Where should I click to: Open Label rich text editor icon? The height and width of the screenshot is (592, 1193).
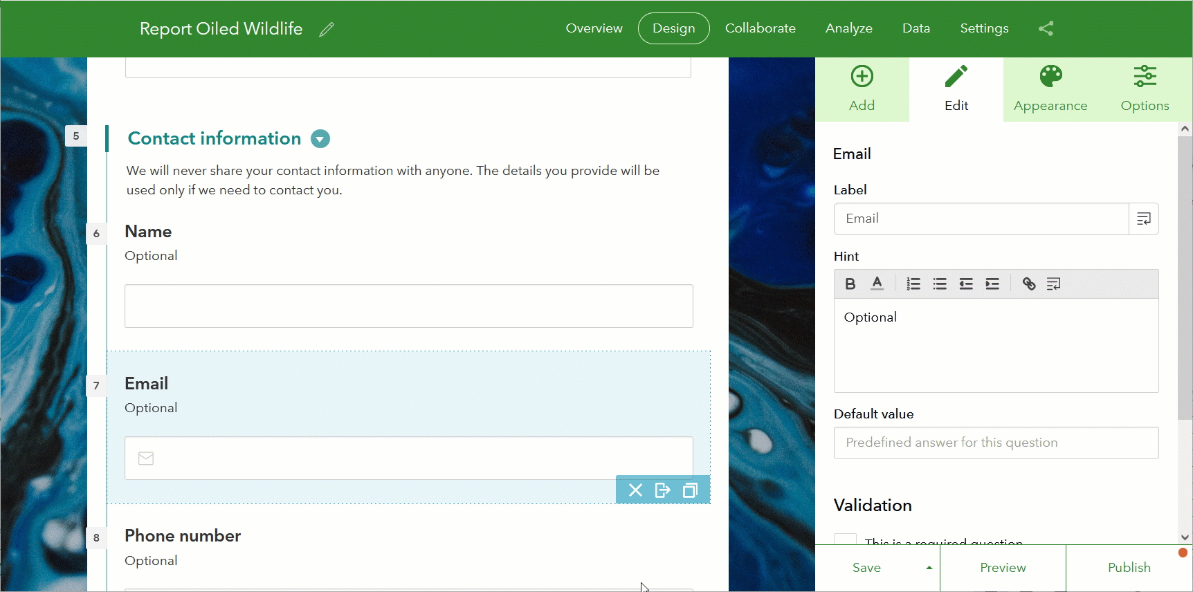[1144, 219]
